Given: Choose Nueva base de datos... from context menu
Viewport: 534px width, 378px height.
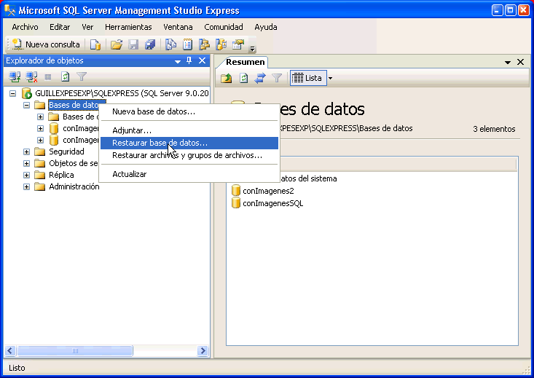Looking at the screenshot, I should [154, 111].
